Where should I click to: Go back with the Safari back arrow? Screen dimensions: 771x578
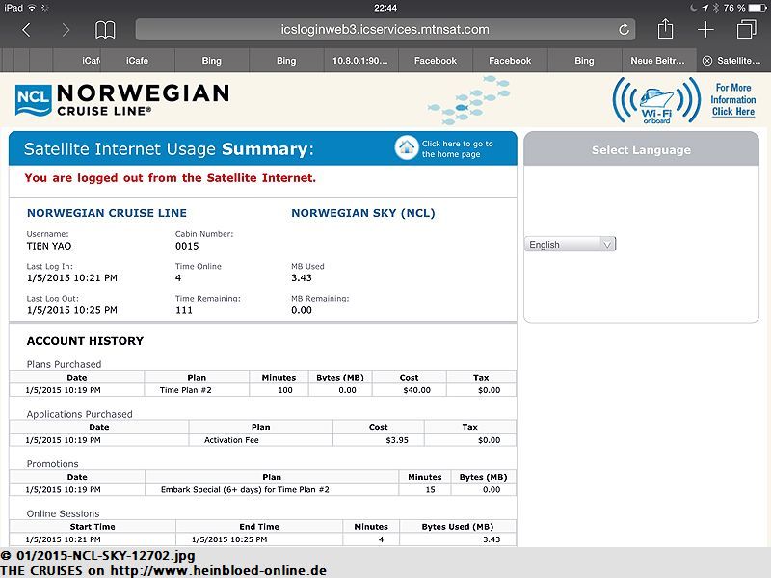(27, 30)
